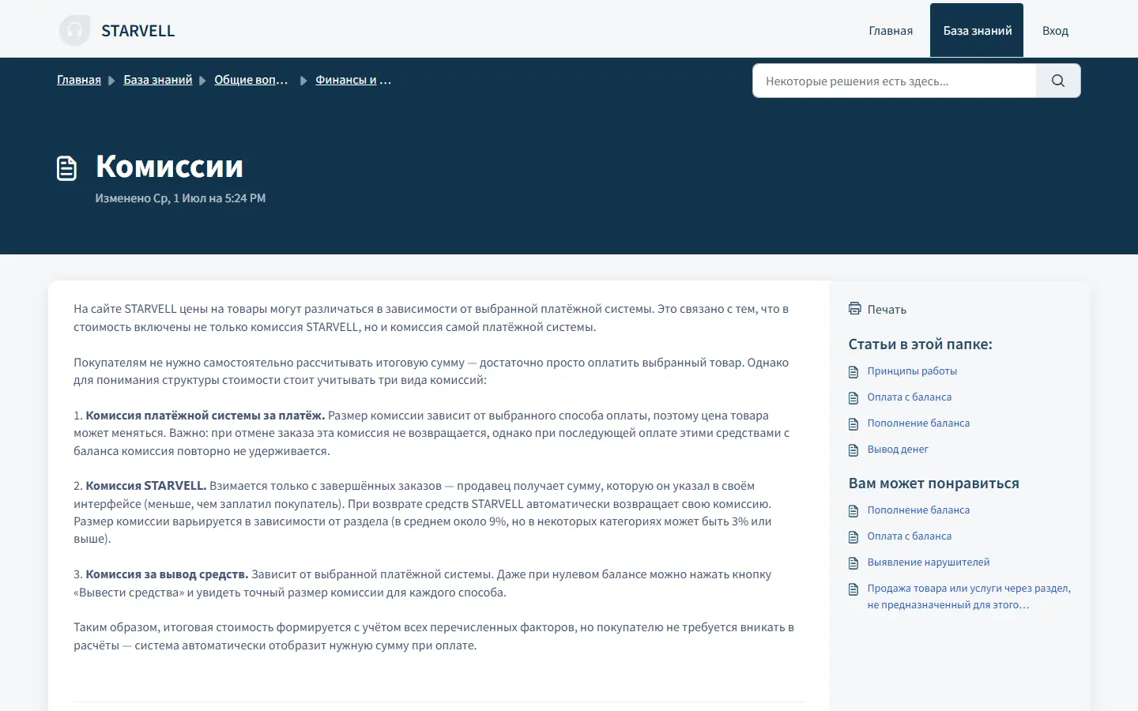Click the Изменено Ср, 1 Июл date text

(x=180, y=198)
